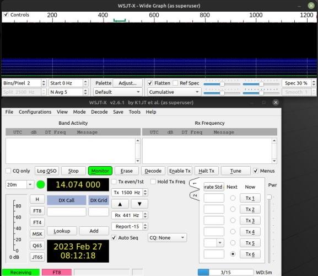Image resolution: width=318 pixels, height=276 pixels.
Task: Open the Cumulative spectrum dropdown
Action: tap(174, 92)
